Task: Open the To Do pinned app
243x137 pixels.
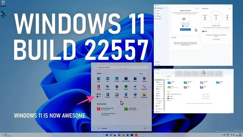Action: click(x=135, y=87)
